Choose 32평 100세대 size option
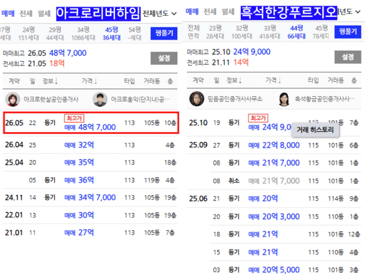 pos(242,32)
